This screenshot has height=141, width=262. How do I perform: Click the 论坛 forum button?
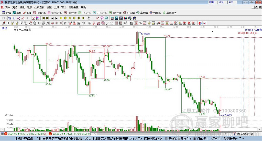tap(222, 2)
